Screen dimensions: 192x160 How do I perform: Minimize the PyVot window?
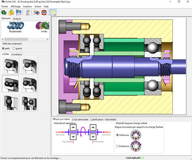click(x=170, y=2)
